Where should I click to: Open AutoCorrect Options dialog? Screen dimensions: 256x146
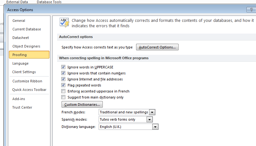[157, 47]
